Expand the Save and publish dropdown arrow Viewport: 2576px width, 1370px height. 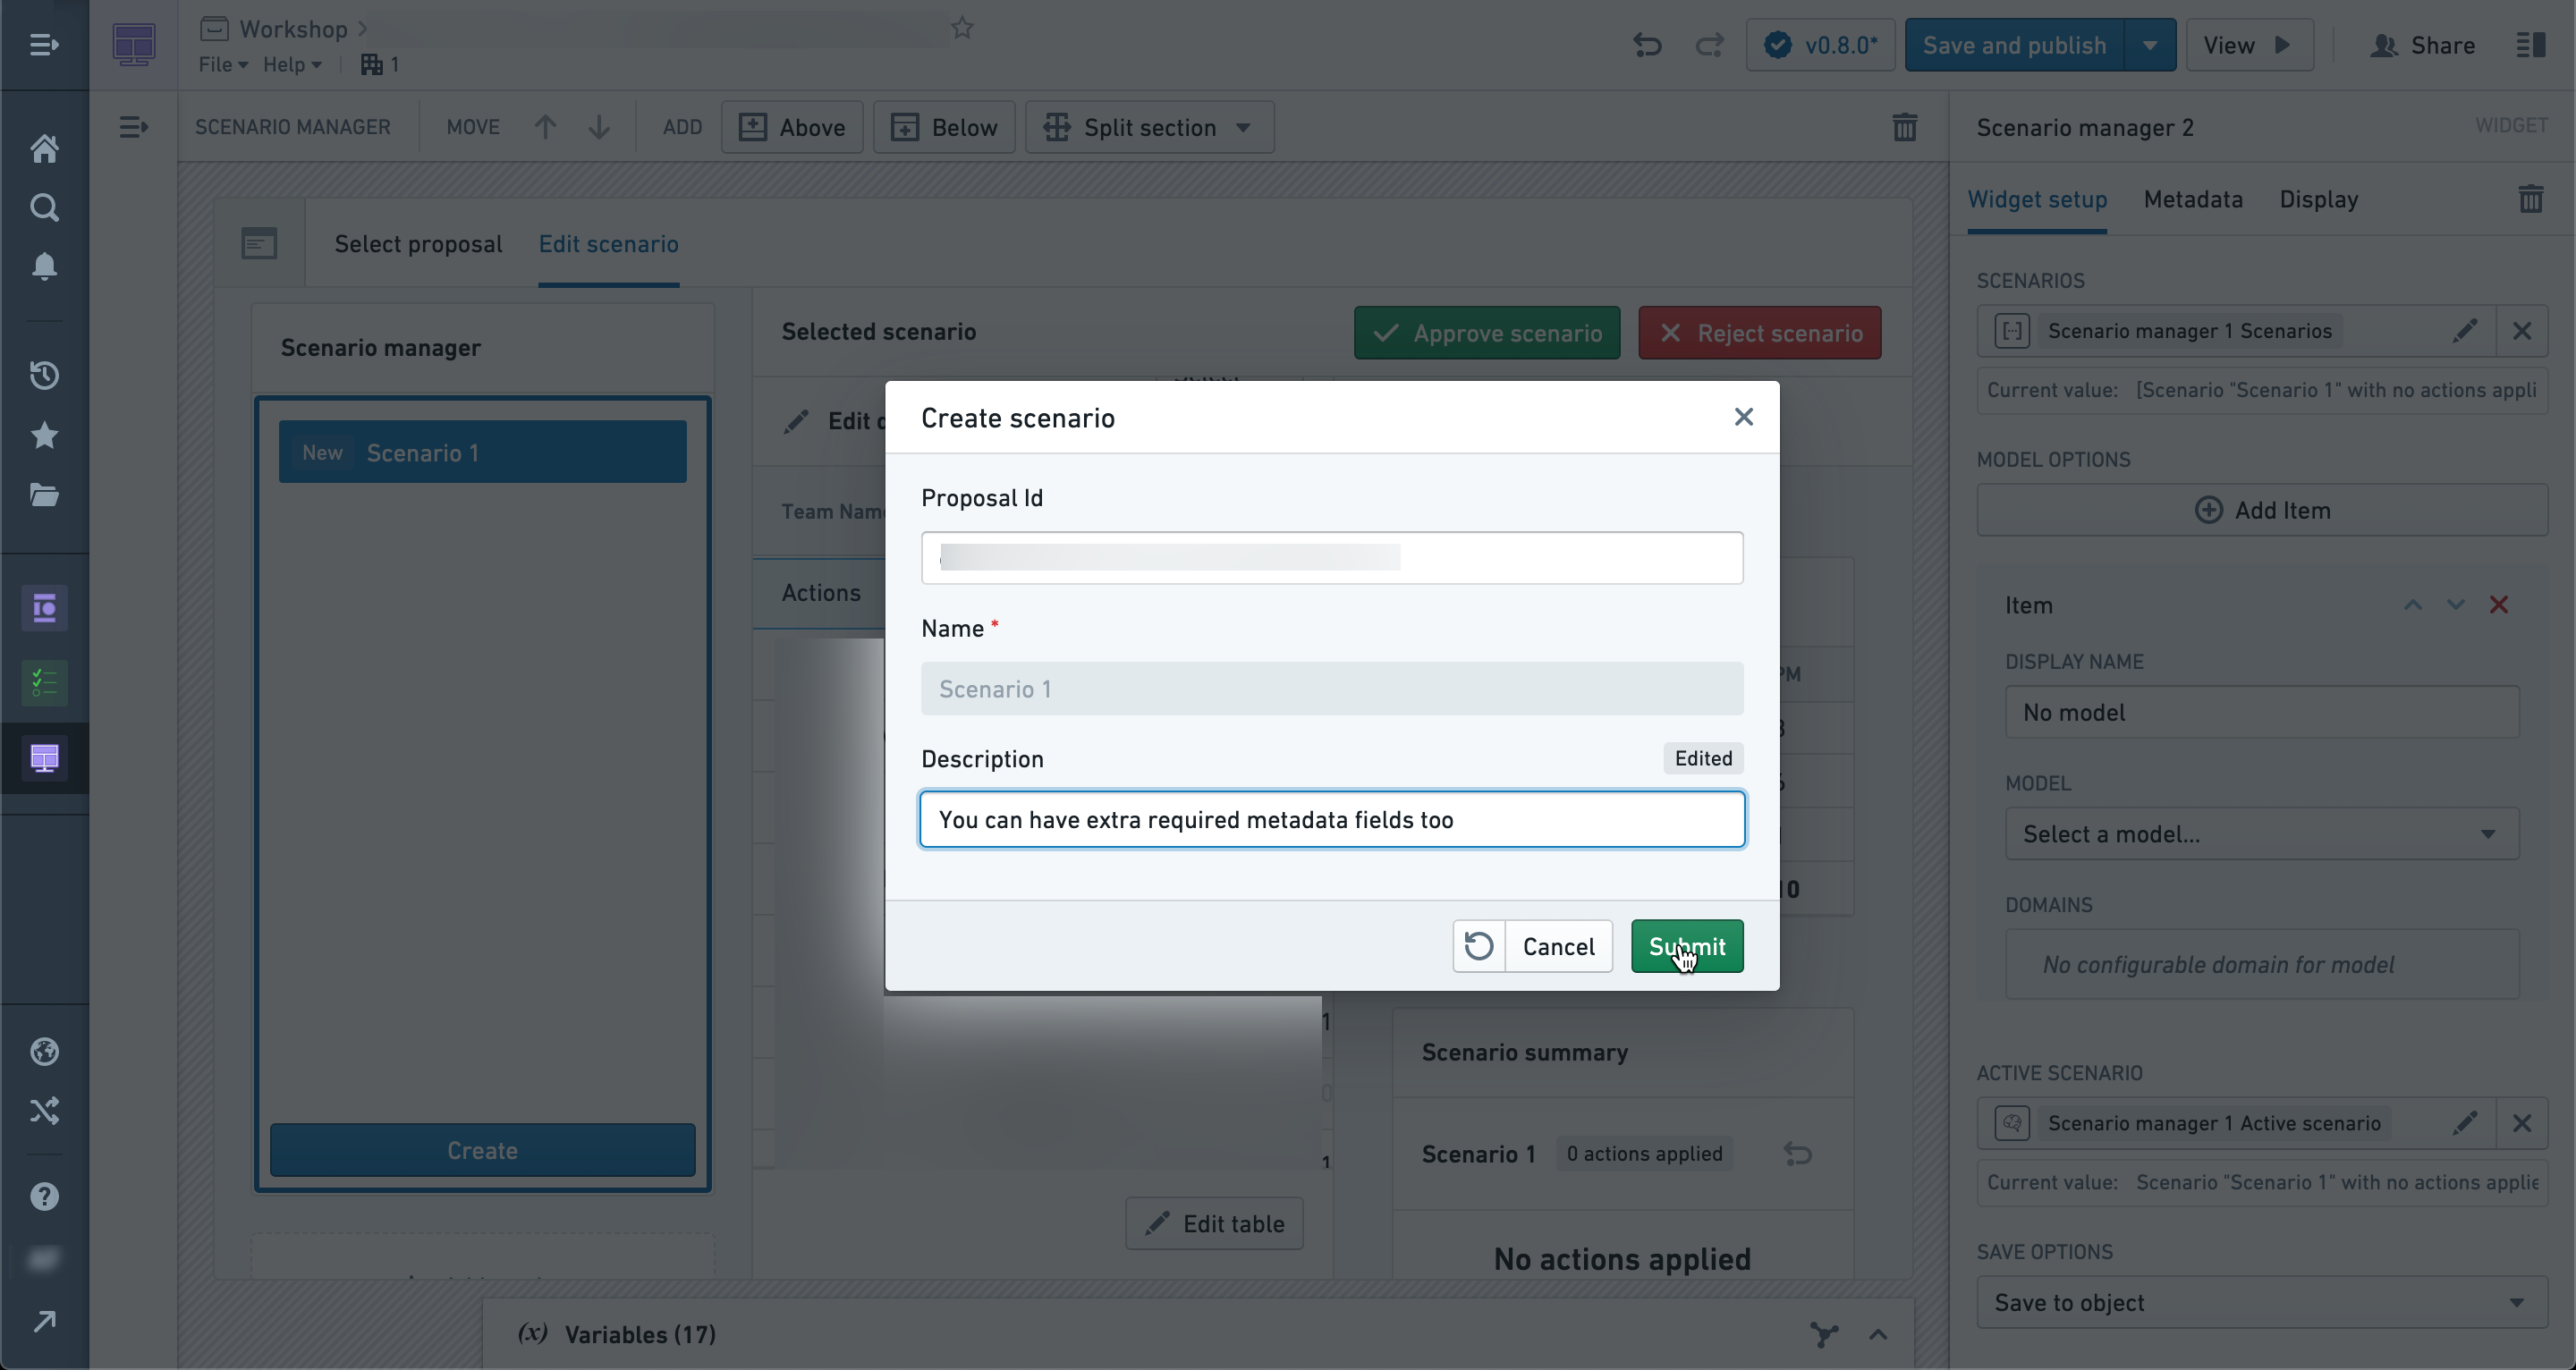click(x=2150, y=45)
